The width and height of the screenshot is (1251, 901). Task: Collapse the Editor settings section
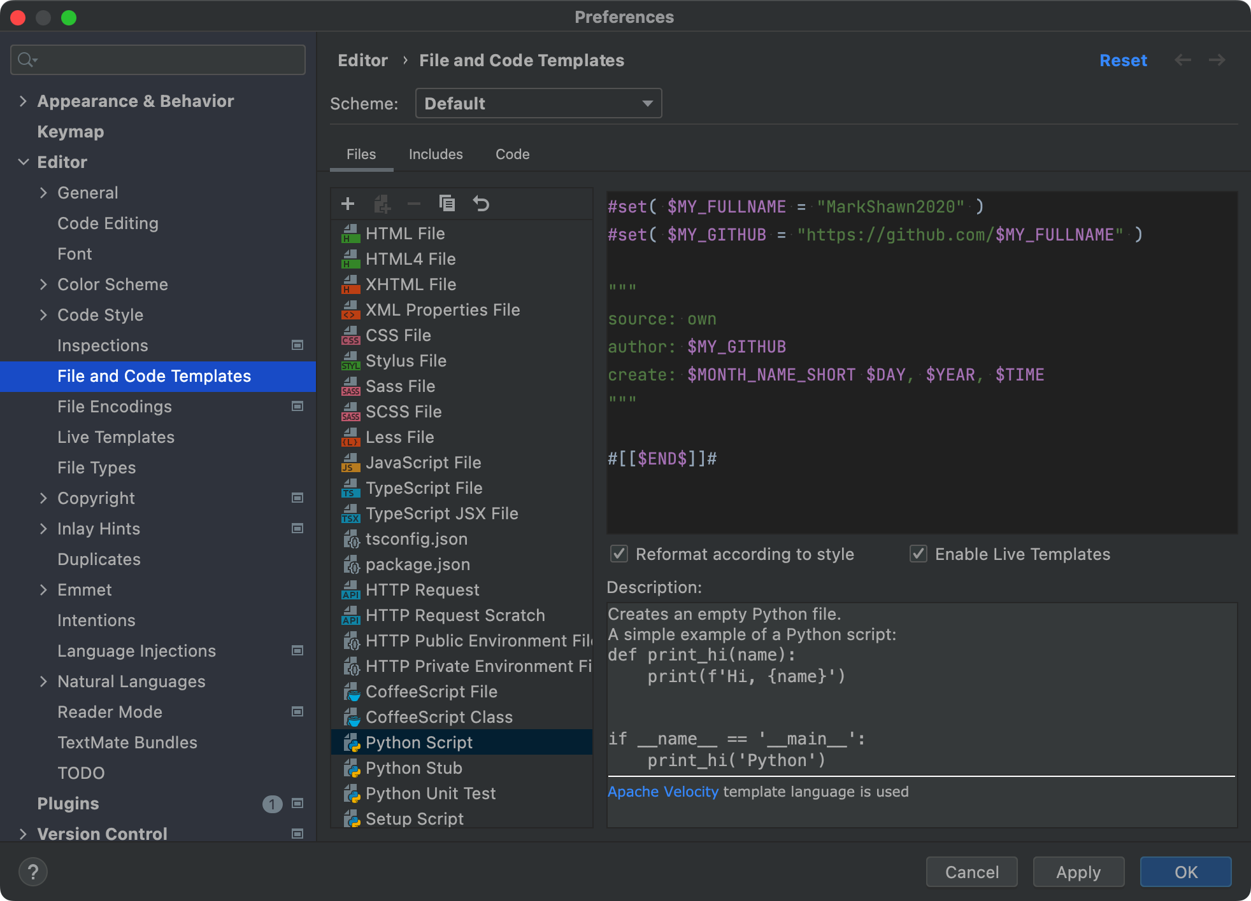(24, 162)
